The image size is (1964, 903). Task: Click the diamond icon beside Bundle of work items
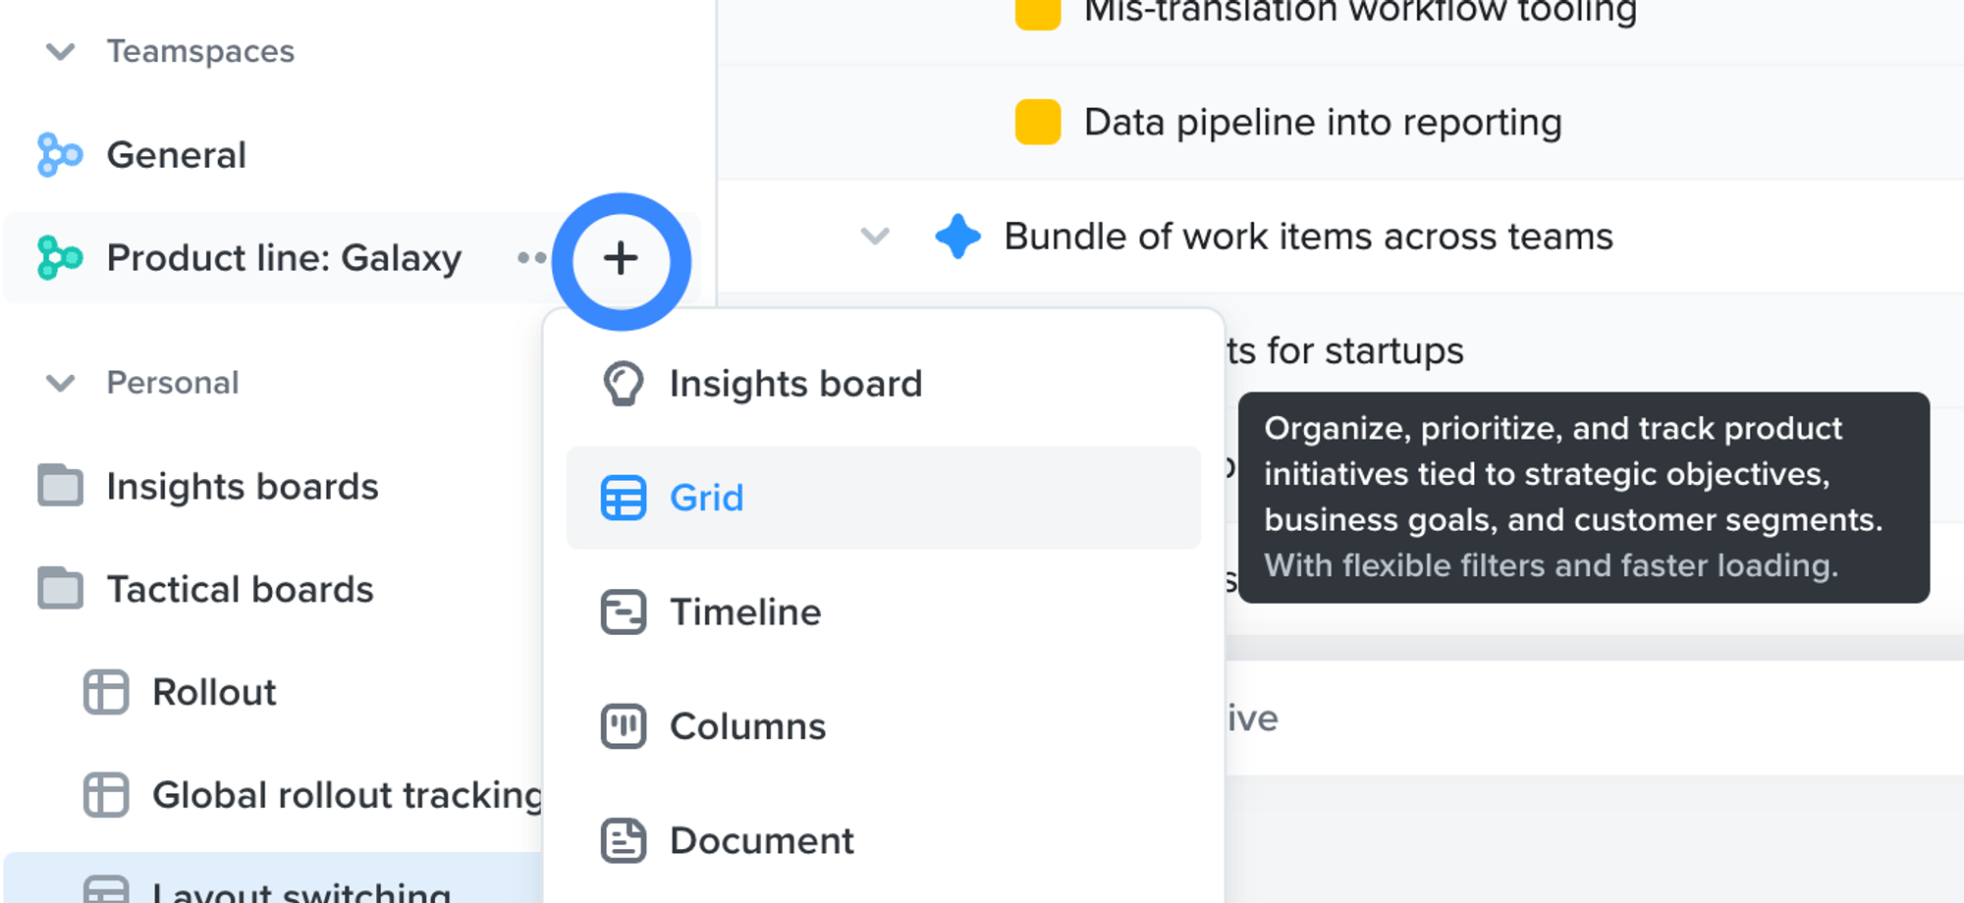click(958, 236)
